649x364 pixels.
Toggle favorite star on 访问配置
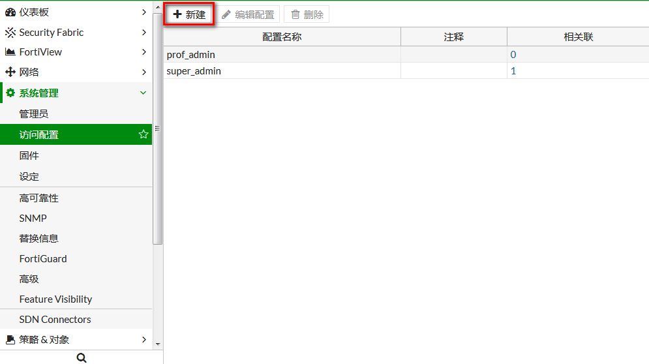tap(143, 134)
